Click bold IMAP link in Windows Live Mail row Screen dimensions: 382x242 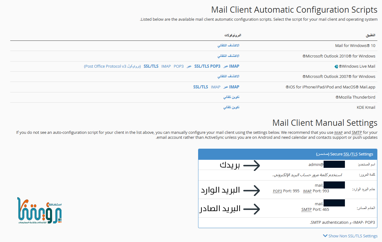point(234,66)
